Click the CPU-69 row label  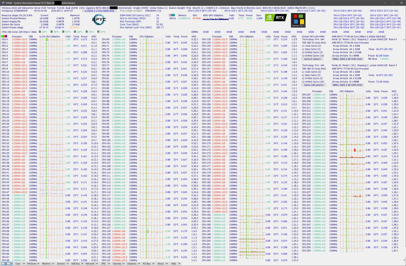point(105,39)
